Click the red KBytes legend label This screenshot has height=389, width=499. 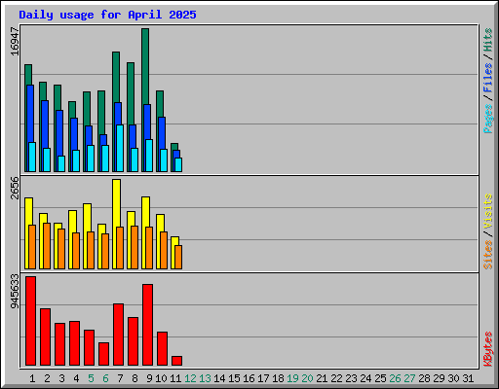(x=488, y=349)
